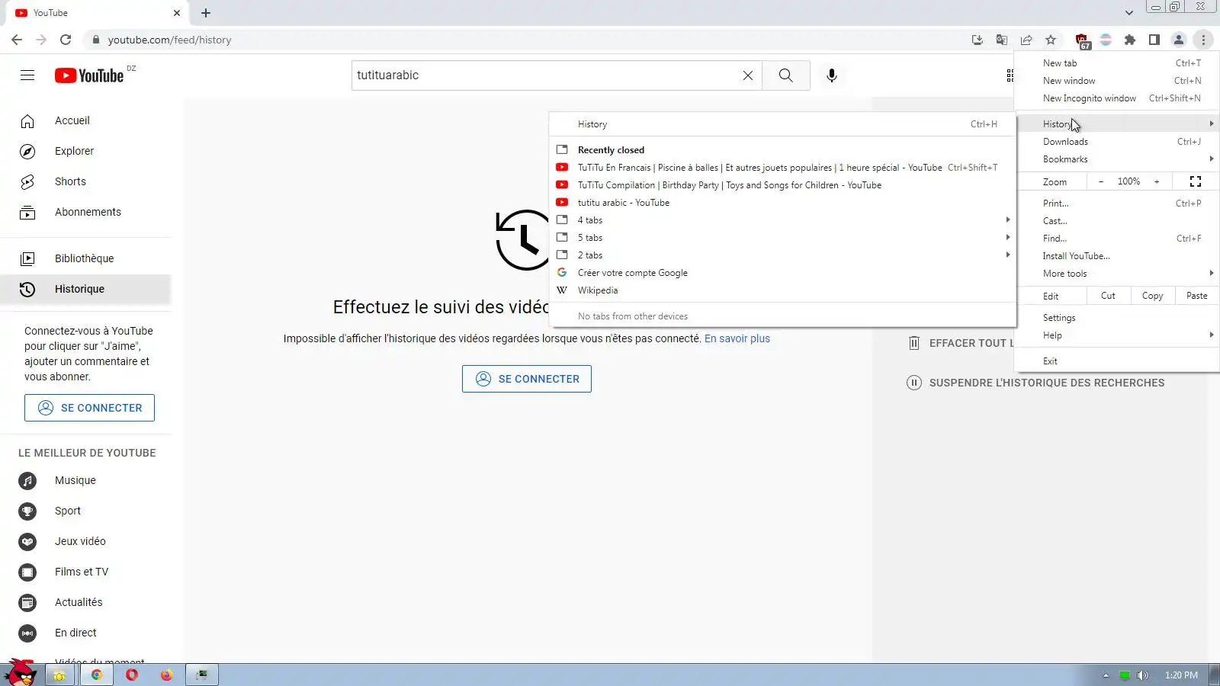
Task: Open Abonnements in the sidebar
Action: 85,212
